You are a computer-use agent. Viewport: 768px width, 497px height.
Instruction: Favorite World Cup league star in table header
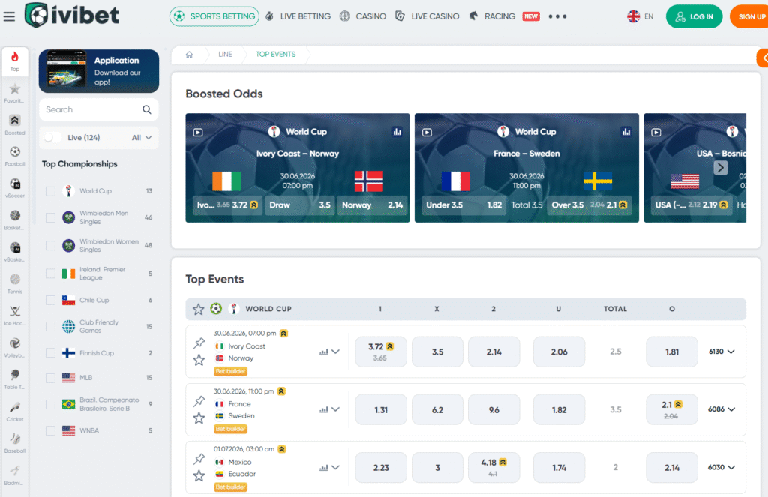(198, 309)
